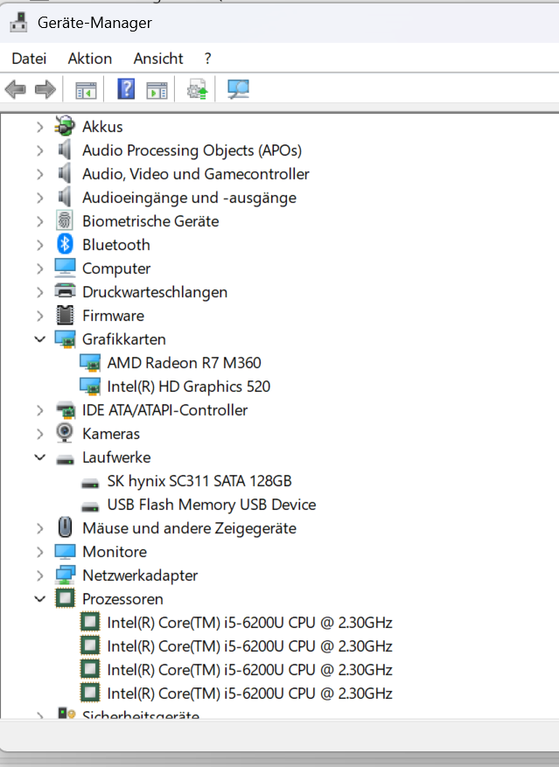Expand the Bluetooth node
559x767 pixels.
pyautogui.click(x=39, y=245)
